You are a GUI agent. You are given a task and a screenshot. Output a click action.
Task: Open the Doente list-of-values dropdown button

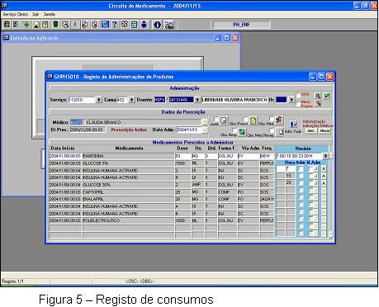point(197,100)
